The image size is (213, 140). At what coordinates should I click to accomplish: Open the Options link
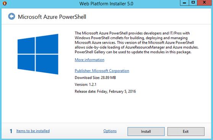pos(110,131)
